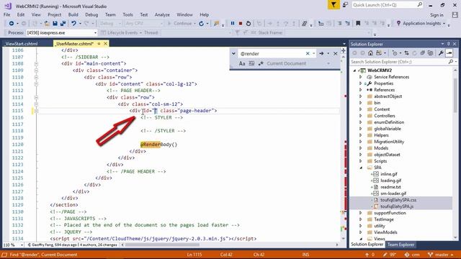
Task: Expand the Controllers folder
Action: tap(361, 116)
